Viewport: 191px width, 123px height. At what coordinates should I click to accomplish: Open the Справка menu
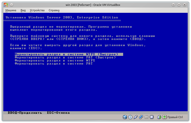[54, 10]
